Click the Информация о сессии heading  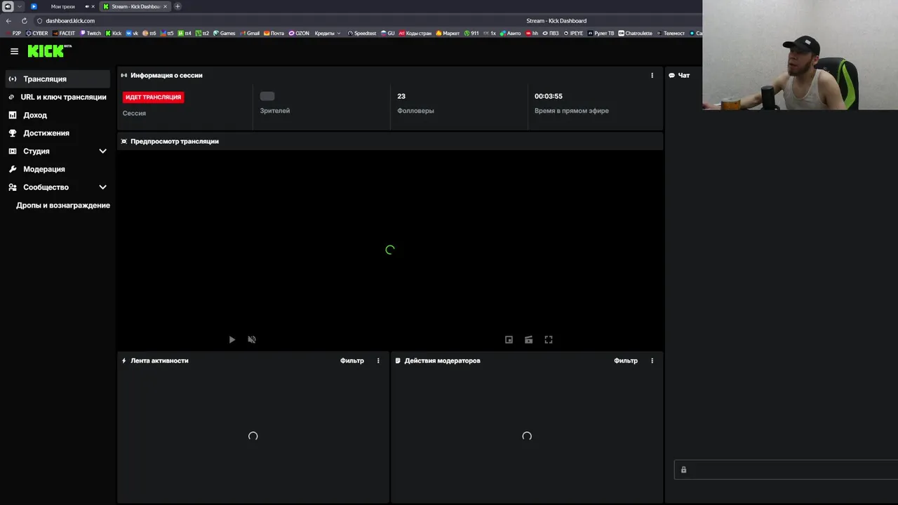coord(166,75)
